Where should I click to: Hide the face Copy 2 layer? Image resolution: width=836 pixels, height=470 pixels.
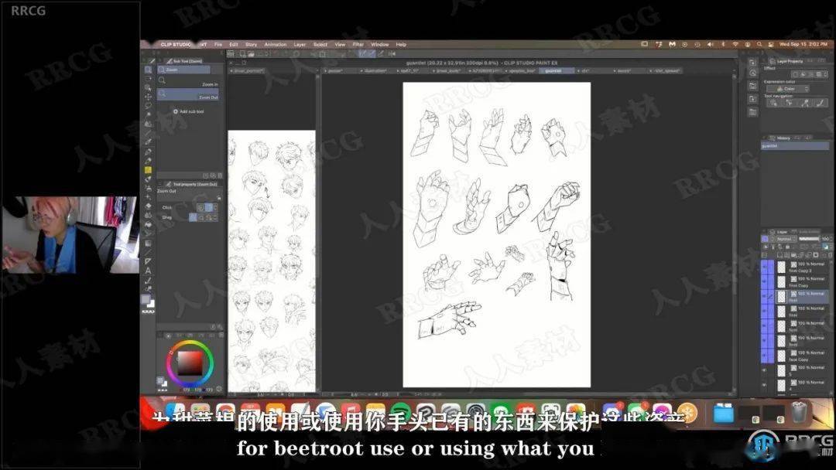(x=764, y=267)
